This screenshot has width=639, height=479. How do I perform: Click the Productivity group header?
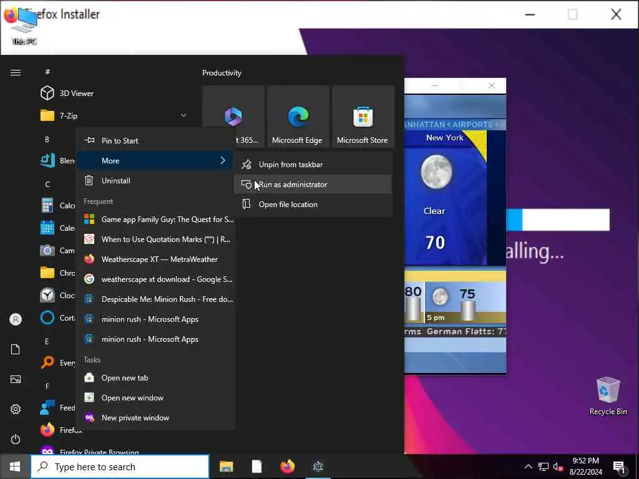click(222, 73)
